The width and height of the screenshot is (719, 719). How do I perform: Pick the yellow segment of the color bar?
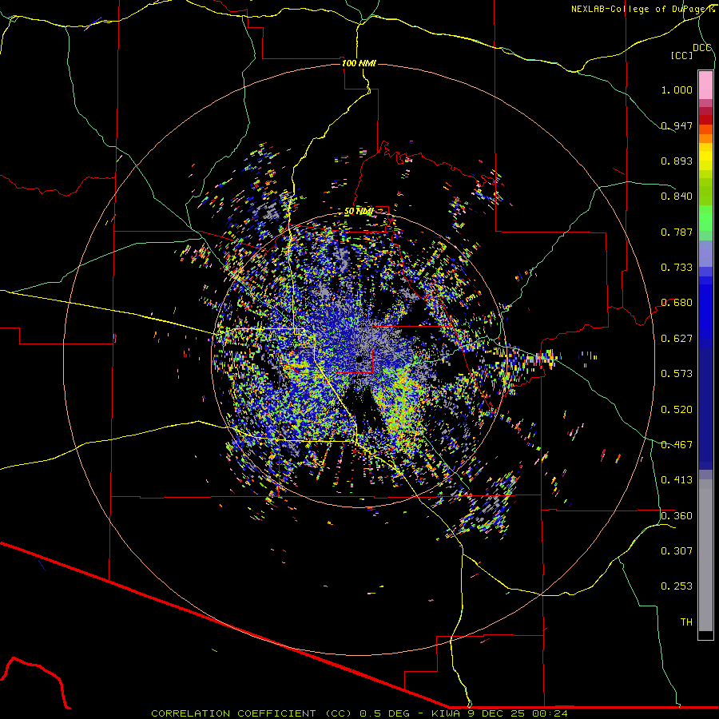[705, 158]
